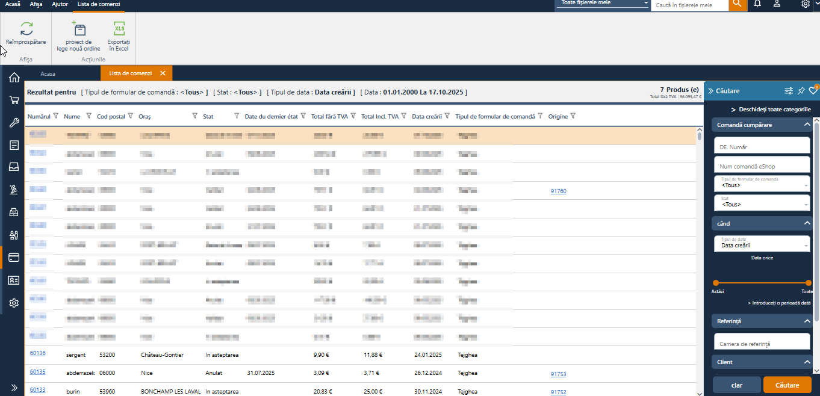Image resolution: width=820 pixels, height=396 pixels.
Task: Open the settings gear in the left sidebar
Action: point(14,303)
